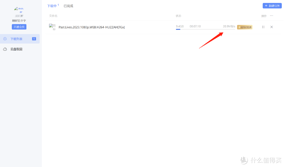Click the download count badge 1 in sidebar

point(34,39)
